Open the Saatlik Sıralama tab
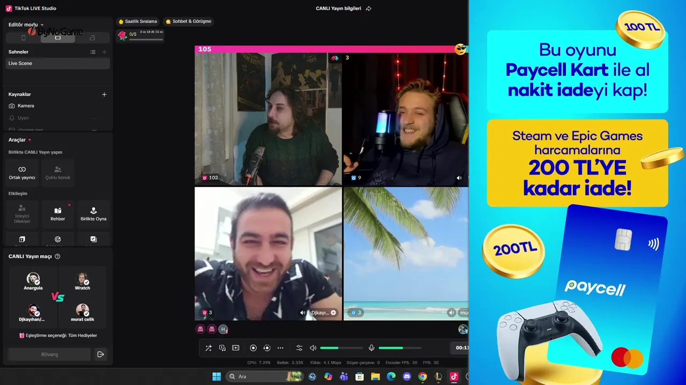The image size is (686, 385). (138, 21)
